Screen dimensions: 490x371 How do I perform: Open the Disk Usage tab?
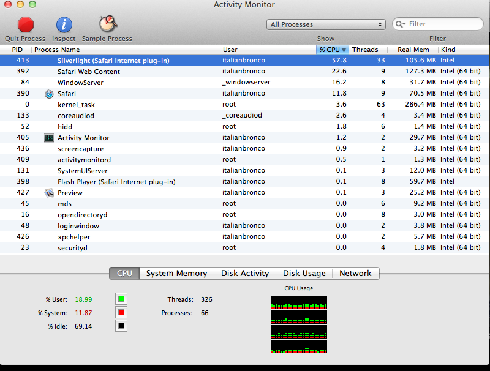304,273
